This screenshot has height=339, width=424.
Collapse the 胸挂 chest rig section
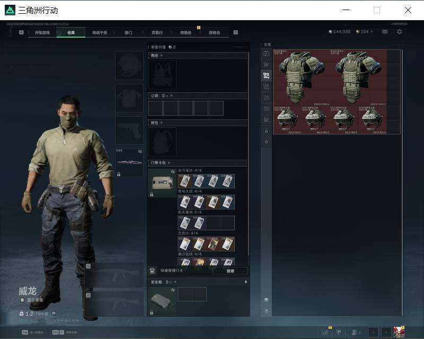point(162,56)
